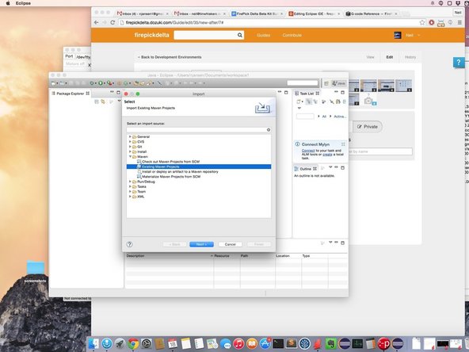Toggle Link with Editor in Package Explorer

(103, 101)
